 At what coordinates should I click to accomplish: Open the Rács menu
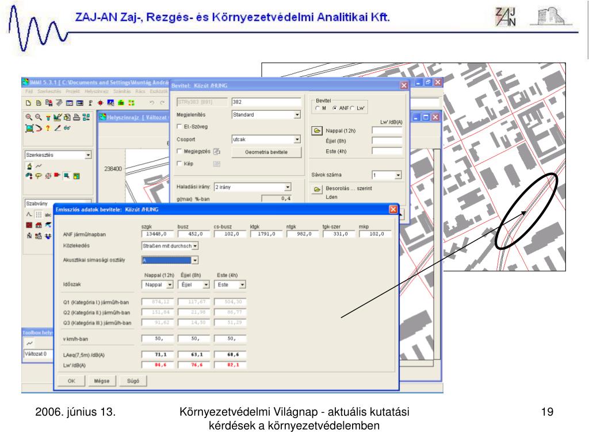[x=140, y=91]
